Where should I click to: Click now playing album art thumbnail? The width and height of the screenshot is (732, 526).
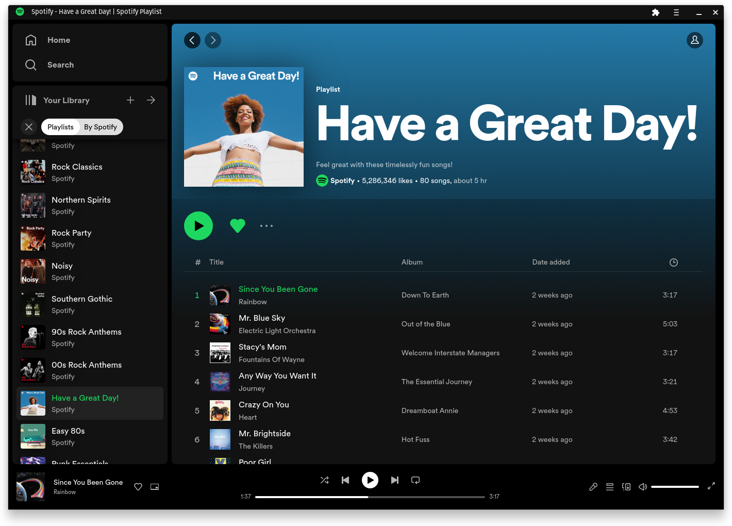tap(31, 487)
